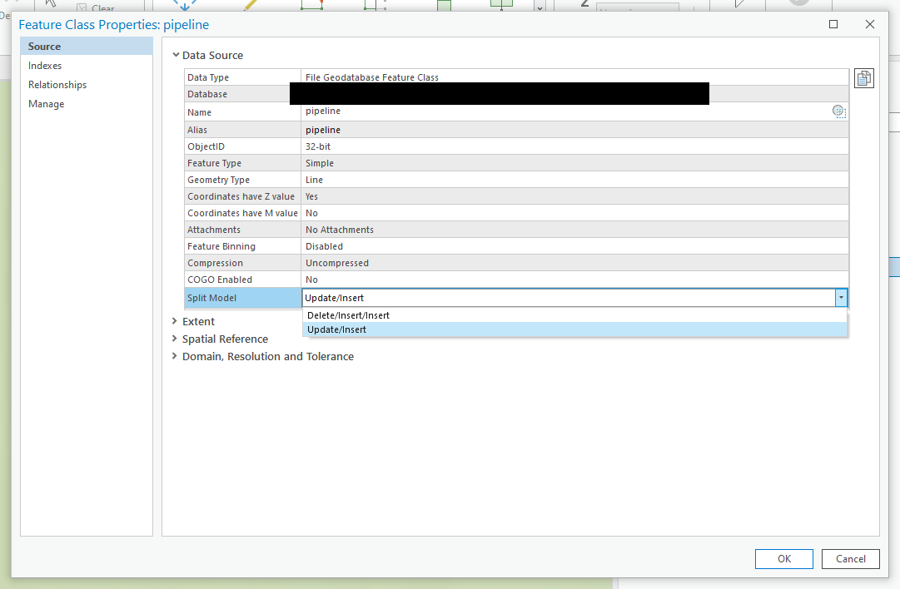
Task: Expand the Spatial Reference section
Action: pyautogui.click(x=175, y=339)
